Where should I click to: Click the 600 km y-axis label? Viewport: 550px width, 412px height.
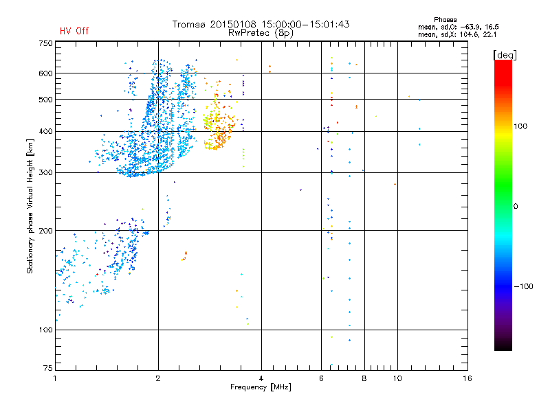[45, 73]
